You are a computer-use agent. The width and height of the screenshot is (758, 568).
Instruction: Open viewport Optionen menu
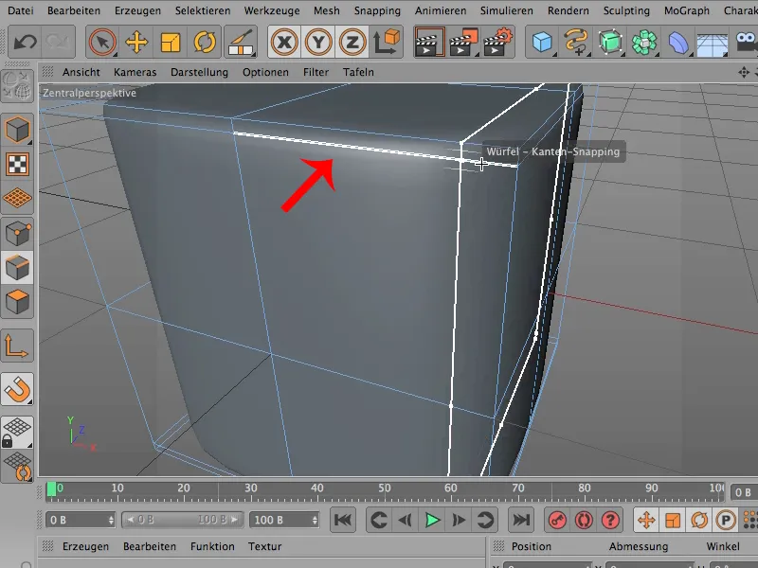(265, 72)
